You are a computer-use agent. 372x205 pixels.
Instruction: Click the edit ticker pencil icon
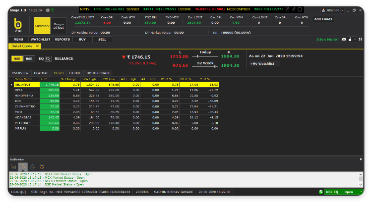287,9
